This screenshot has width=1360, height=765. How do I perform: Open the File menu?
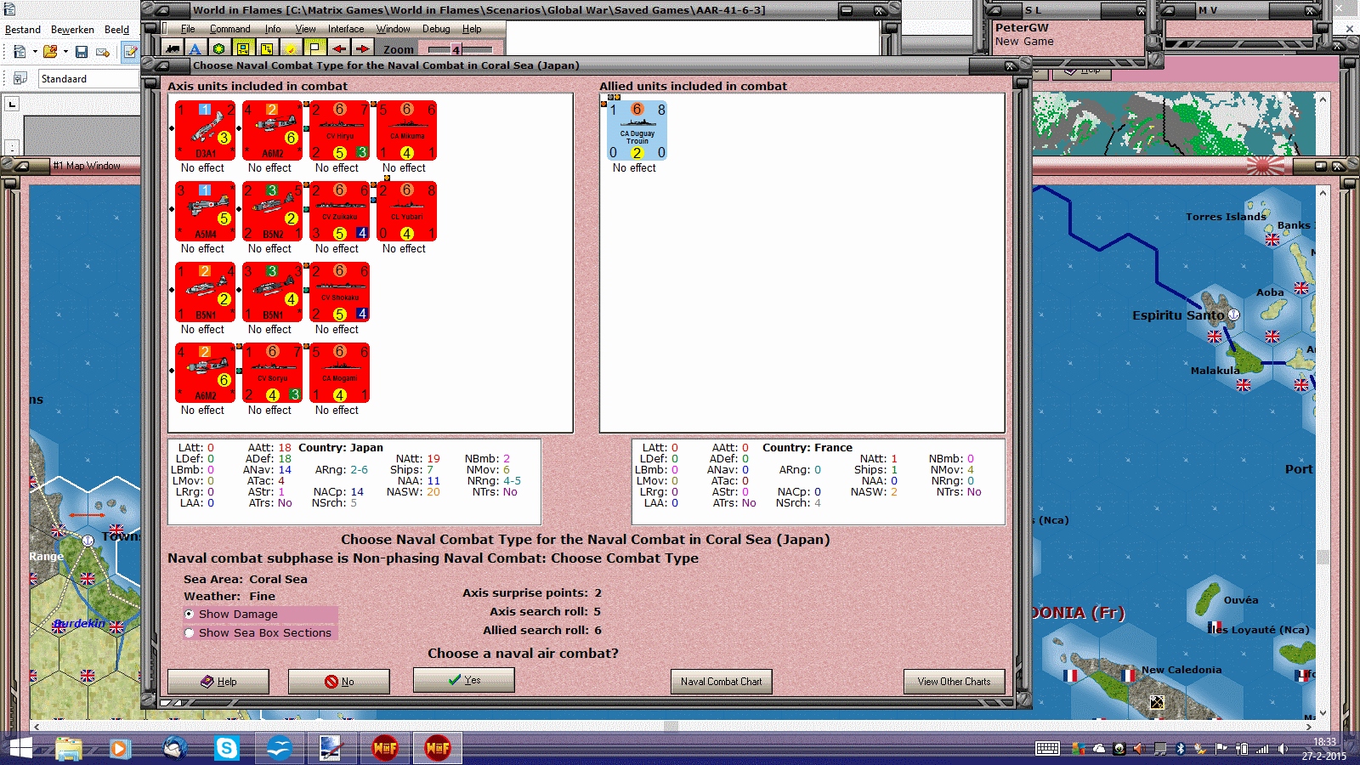(188, 29)
